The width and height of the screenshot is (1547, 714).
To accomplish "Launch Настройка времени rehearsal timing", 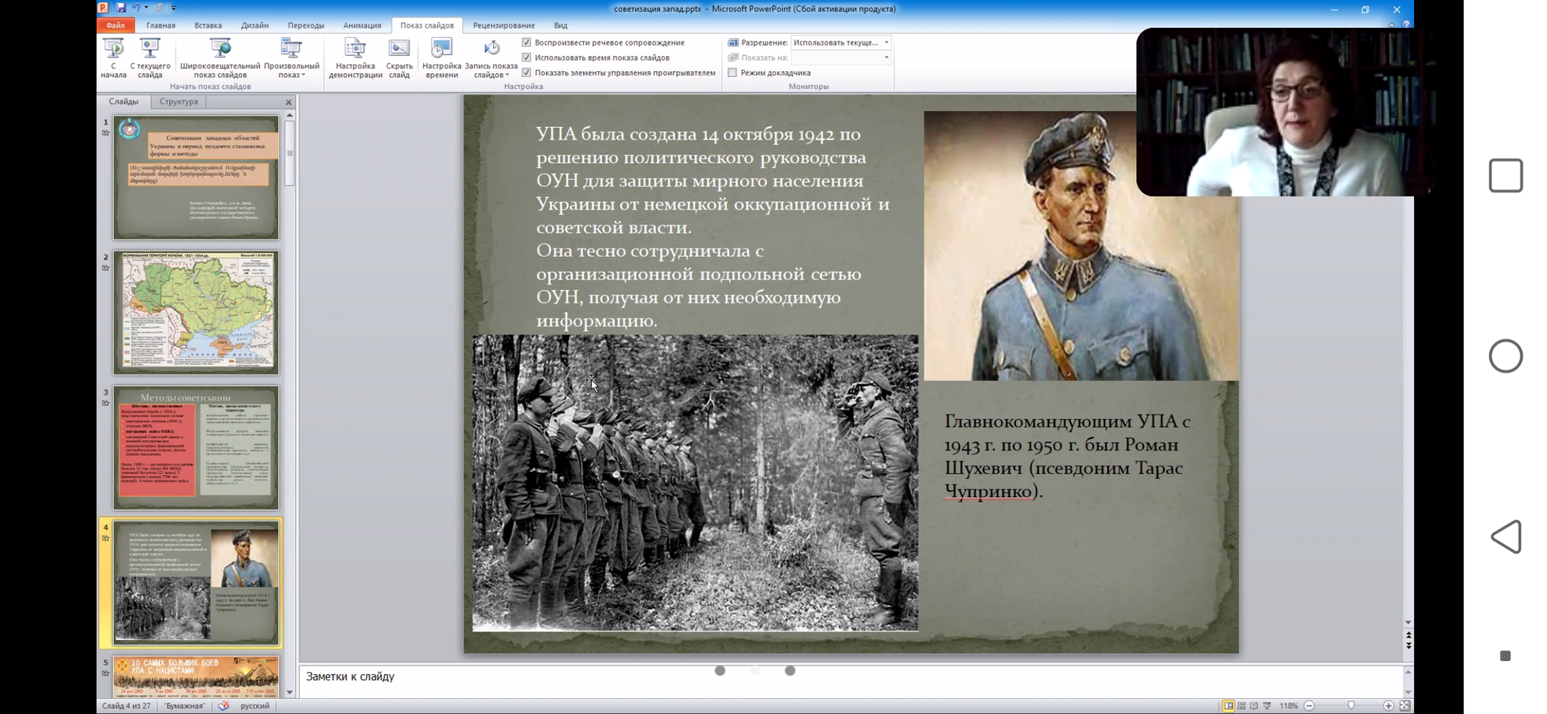I will point(441,50).
